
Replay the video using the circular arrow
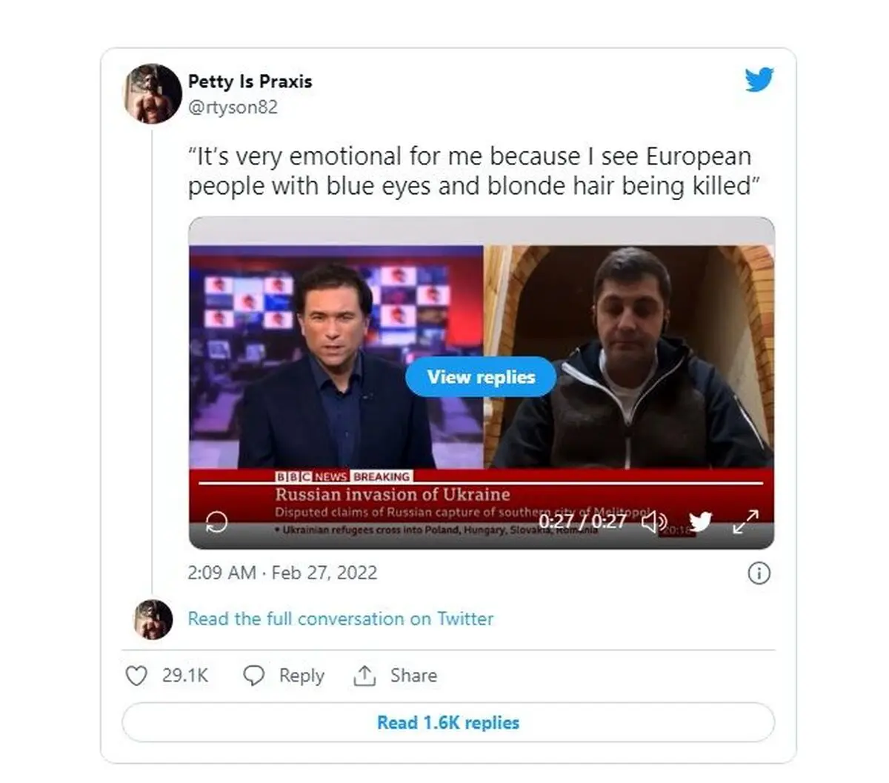pos(217,522)
